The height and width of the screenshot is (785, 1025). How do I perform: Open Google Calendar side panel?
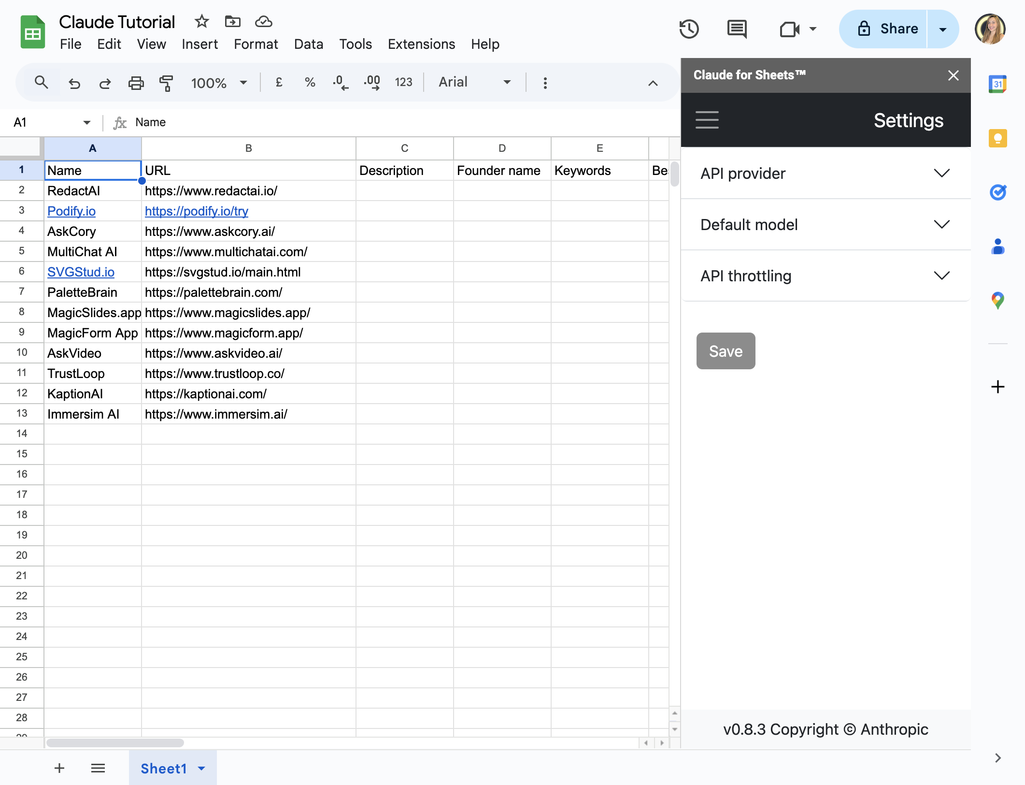coord(997,84)
